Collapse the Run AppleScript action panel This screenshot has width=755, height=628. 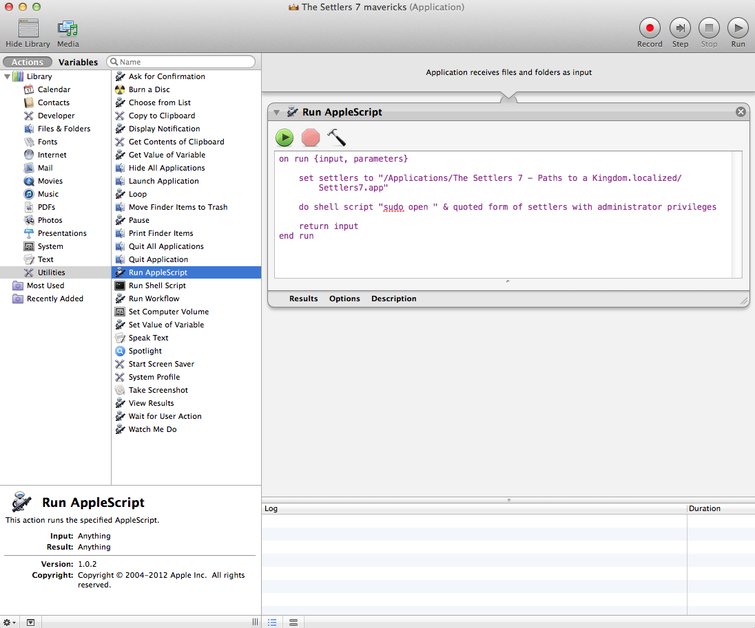coord(276,112)
